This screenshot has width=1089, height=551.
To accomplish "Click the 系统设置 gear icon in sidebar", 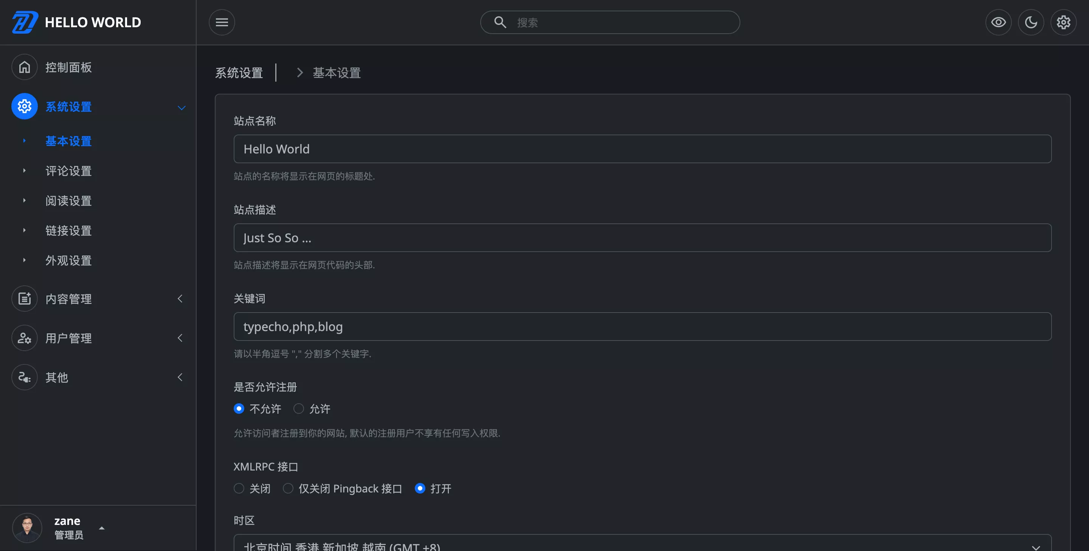I will [x=24, y=107].
